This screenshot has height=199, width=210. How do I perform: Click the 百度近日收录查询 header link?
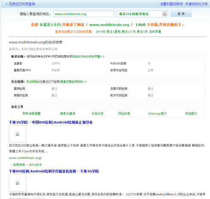[22, 4]
